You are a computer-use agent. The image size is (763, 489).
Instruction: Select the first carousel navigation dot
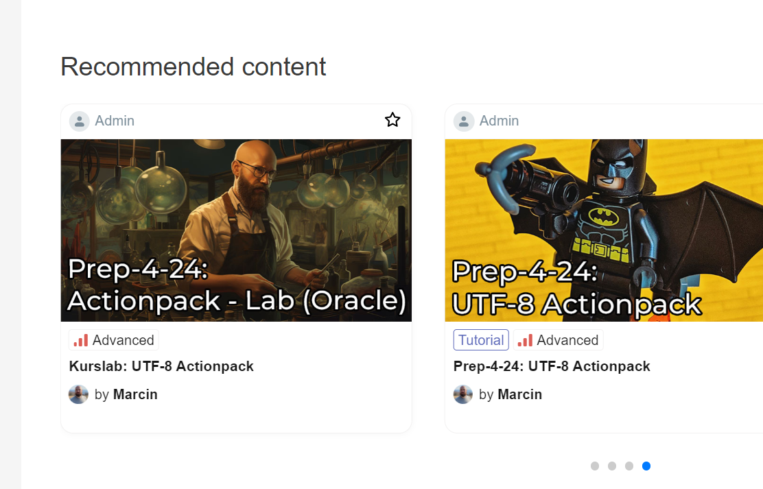[594, 466]
